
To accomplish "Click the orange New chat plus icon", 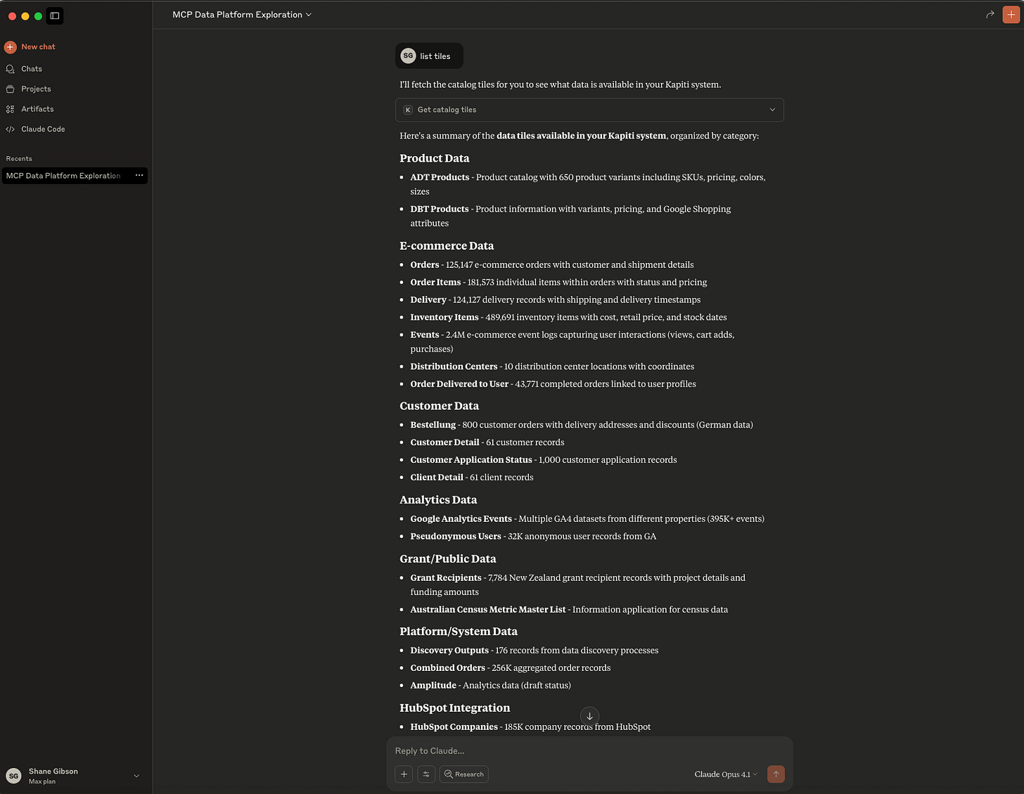I will 11,47.
